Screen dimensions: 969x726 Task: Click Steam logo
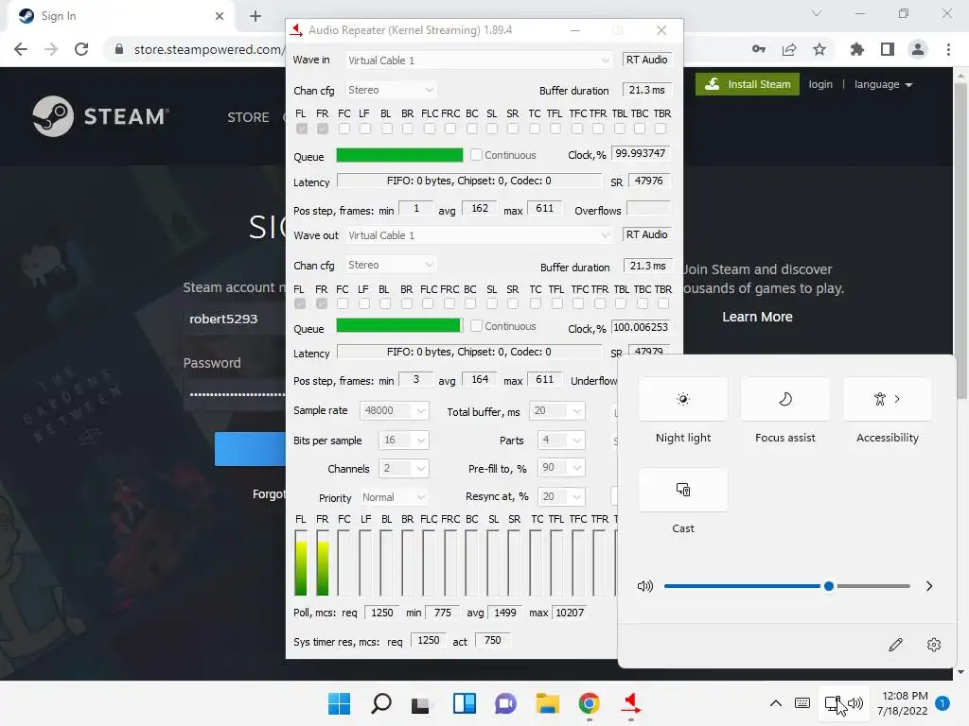click(100, 116)
